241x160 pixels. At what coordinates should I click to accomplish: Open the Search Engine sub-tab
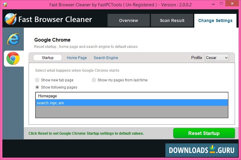coord(106,58)
